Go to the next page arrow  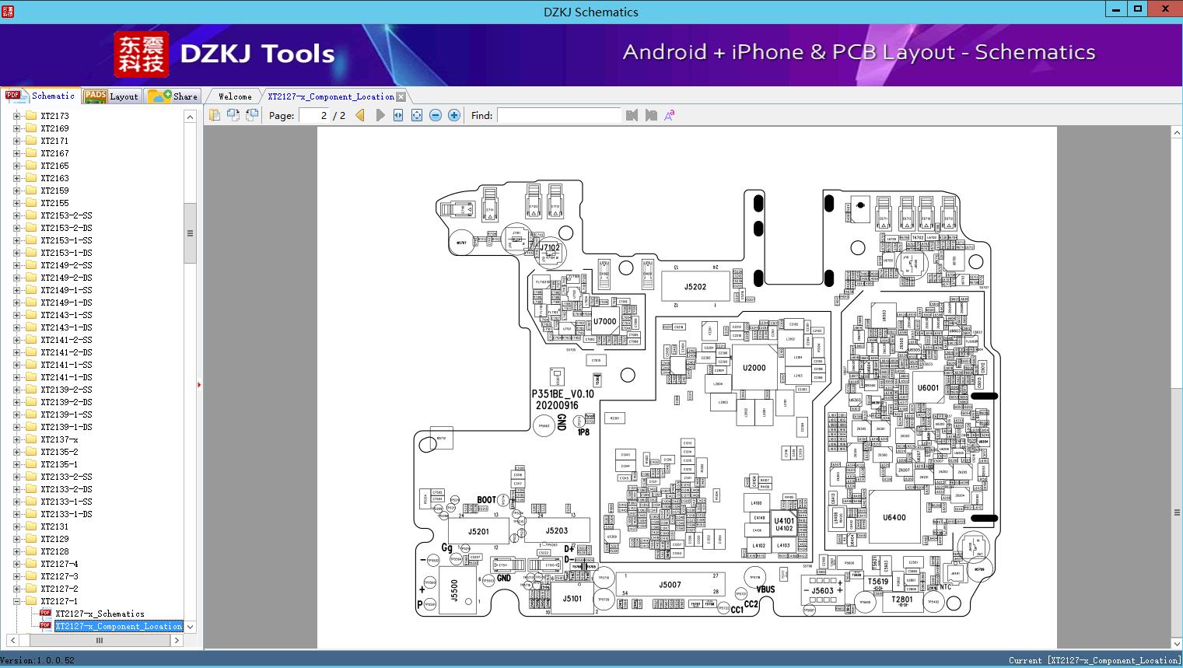pyautogui.click(x=380, y=115)
